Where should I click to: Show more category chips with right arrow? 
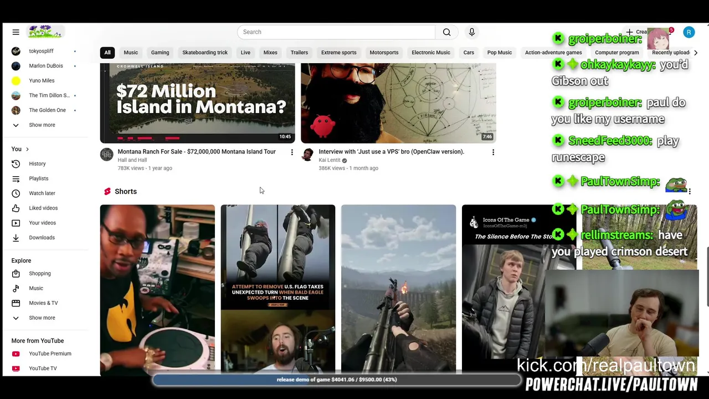point(696,53)
